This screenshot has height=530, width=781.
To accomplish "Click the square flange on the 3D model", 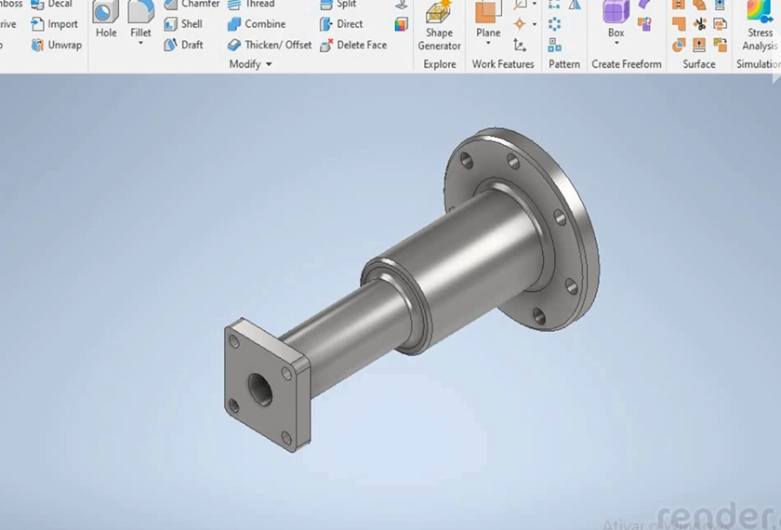I will (264, 385).
